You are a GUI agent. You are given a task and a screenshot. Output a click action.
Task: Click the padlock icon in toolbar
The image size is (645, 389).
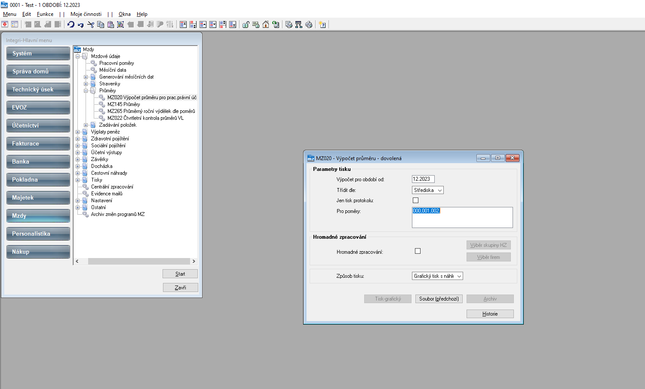point(246,24)
